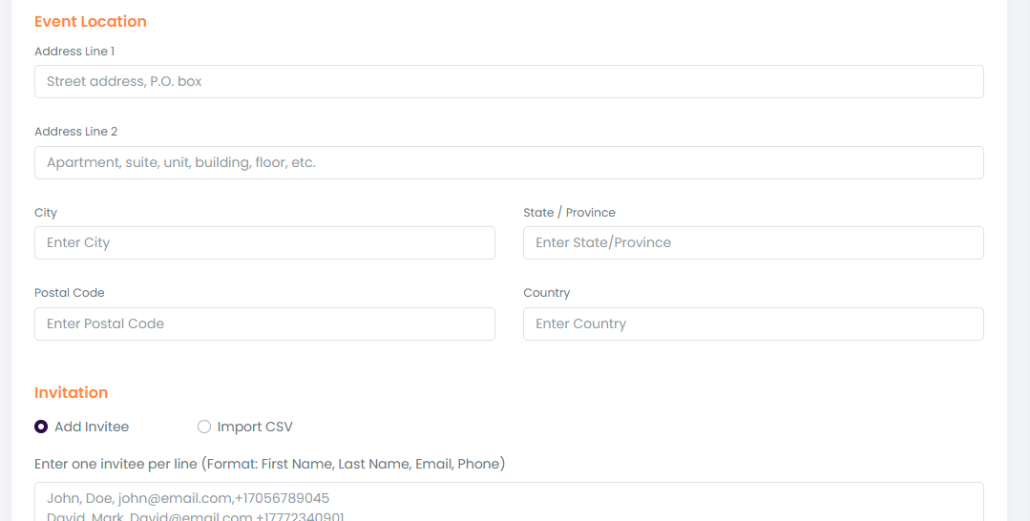This screenshot has height=521, width=1030.
Task: Click the invitee list text area
Action: (x=509, y=502)
